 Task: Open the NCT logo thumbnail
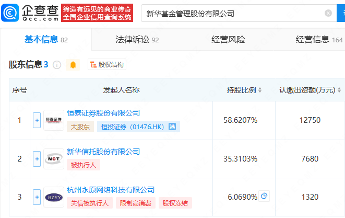54,159
